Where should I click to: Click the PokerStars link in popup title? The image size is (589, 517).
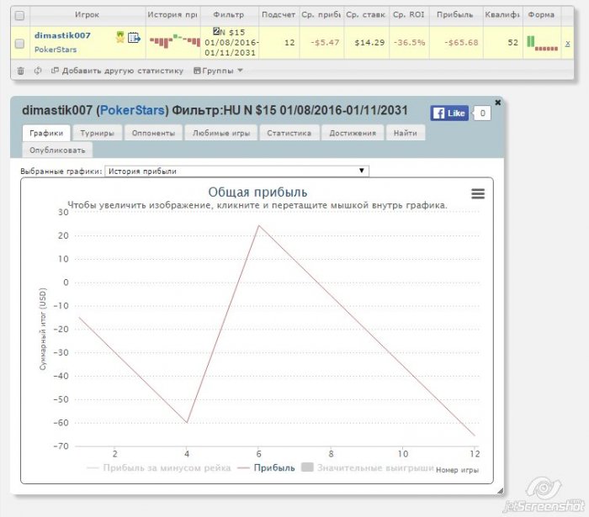[x=132, y=110]
